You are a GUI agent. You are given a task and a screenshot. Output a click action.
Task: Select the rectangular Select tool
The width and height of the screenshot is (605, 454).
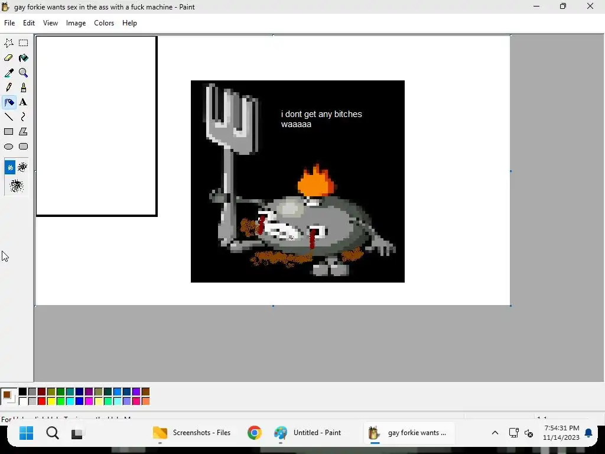[24, 43]
